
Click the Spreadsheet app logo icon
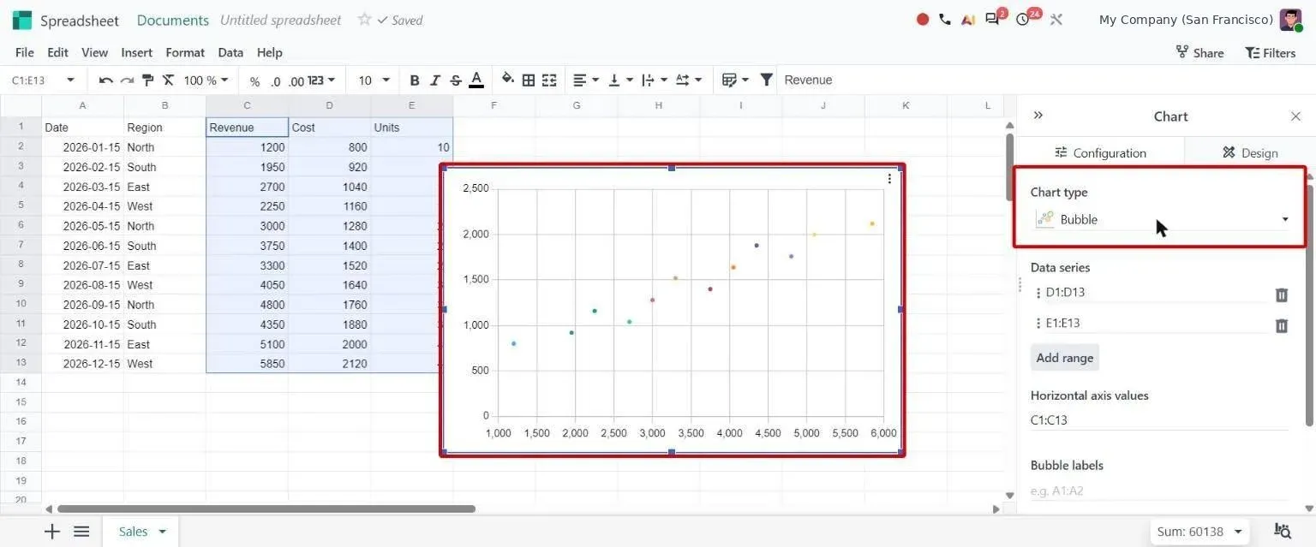coord(22,20)
